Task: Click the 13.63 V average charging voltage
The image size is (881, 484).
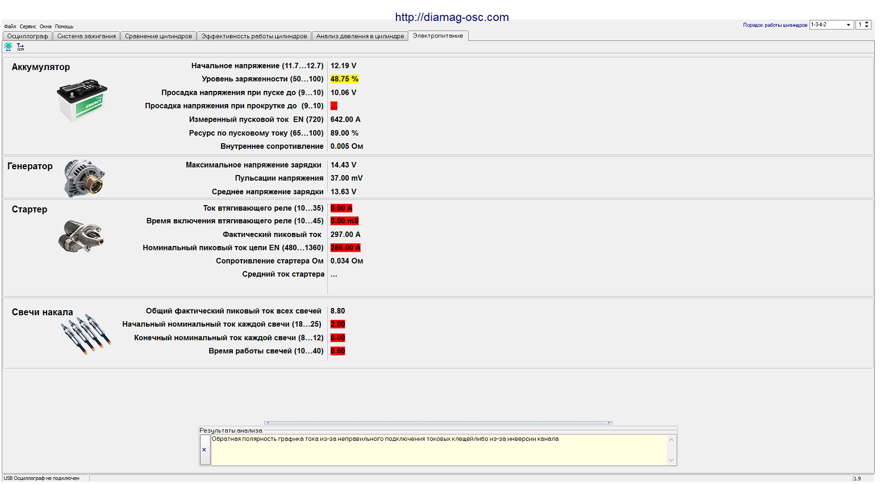Action: [344, 192]
